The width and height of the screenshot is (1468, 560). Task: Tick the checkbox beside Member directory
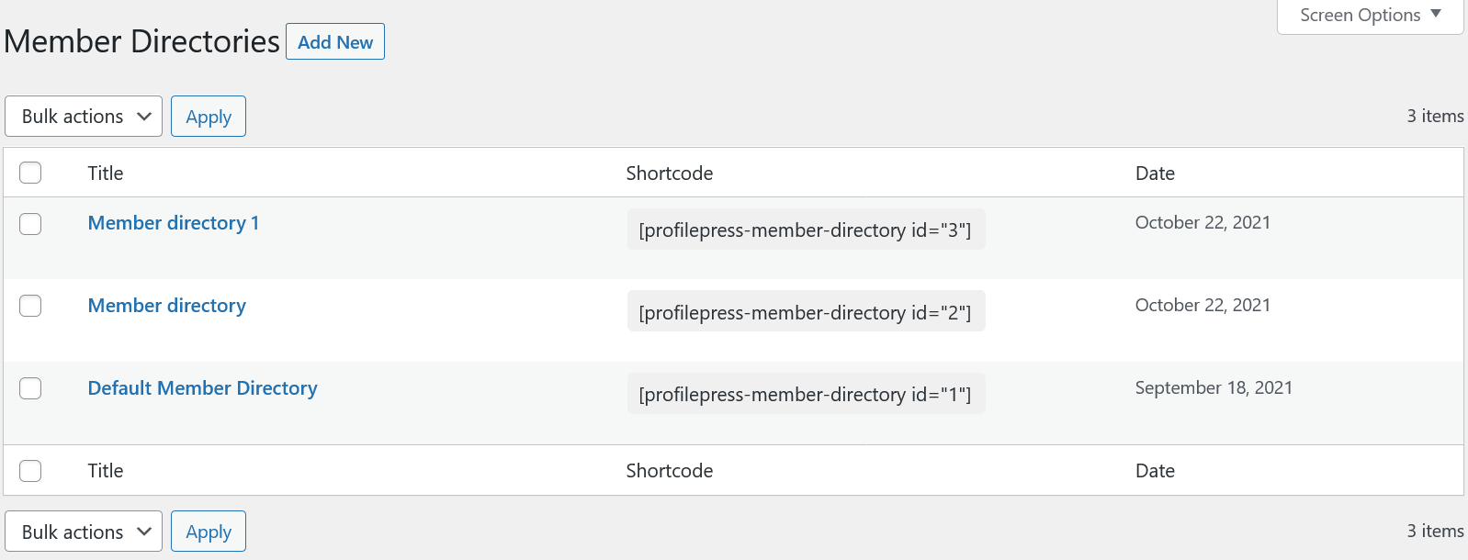30,306
